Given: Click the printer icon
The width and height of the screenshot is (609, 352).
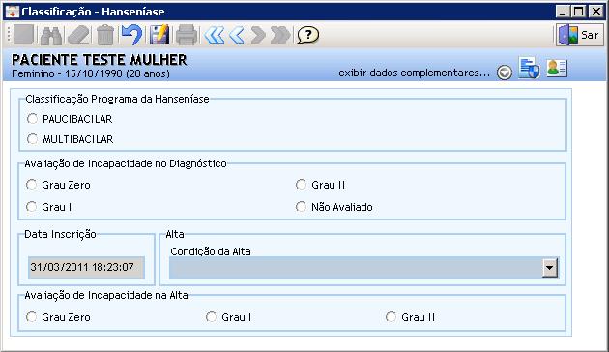Looking at the screenshot, I should click(187, 35).
